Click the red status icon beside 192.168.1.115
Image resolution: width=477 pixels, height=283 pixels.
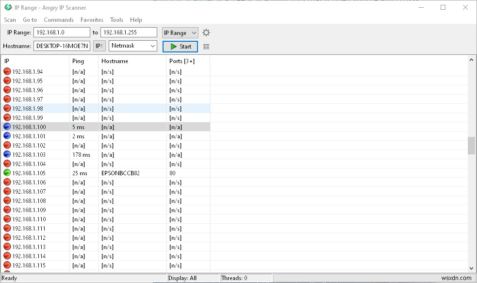[x=7, y=265]
